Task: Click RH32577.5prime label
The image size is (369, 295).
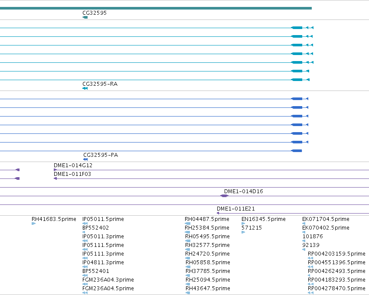Action: click(207, 245)
